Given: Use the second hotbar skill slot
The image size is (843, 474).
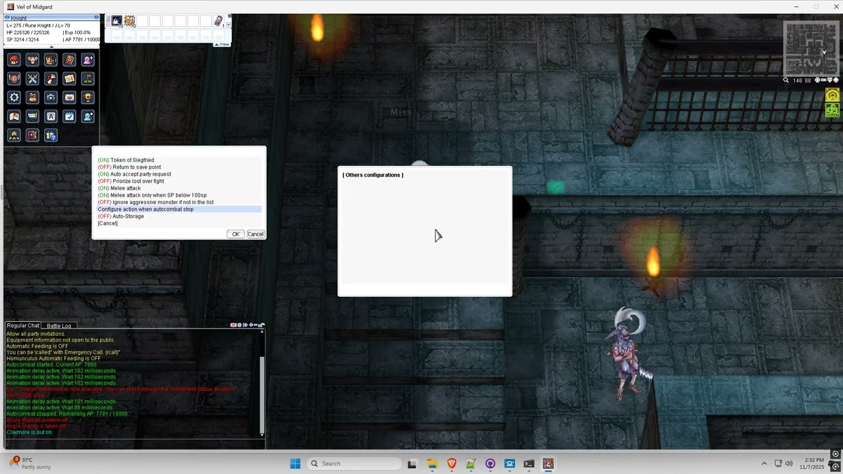Looking at the screenshot, I should 130,21.
